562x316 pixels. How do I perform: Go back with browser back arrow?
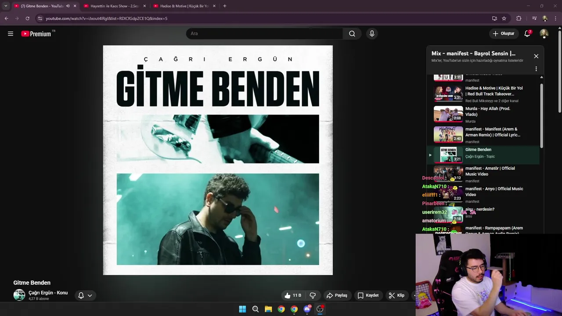click(x=6, y=18)
